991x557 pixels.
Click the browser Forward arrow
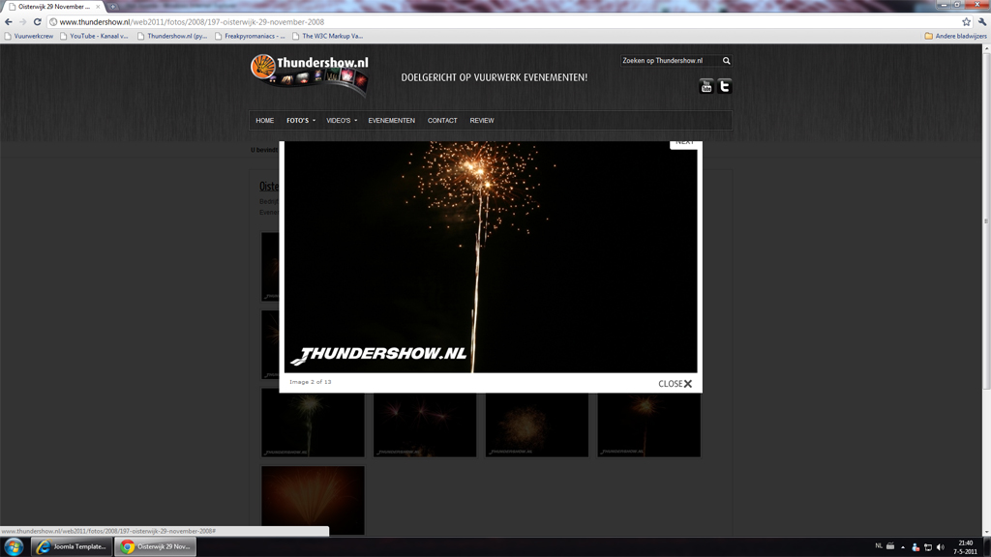[23, 21]
